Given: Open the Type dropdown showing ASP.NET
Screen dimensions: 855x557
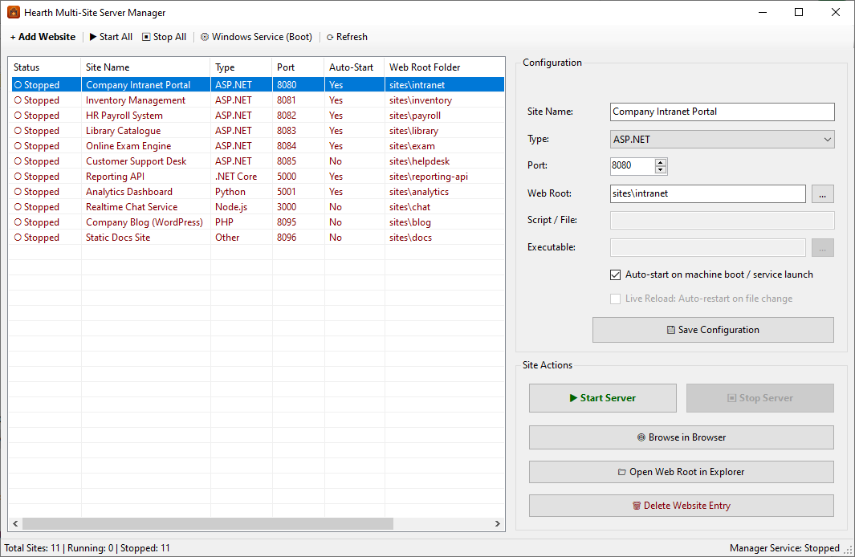Looking at the screenshot, I should (722, 140).
